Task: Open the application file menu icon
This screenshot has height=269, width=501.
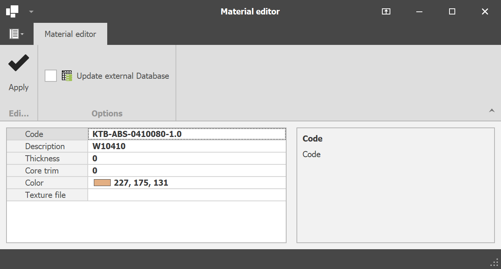Action: 16,34
